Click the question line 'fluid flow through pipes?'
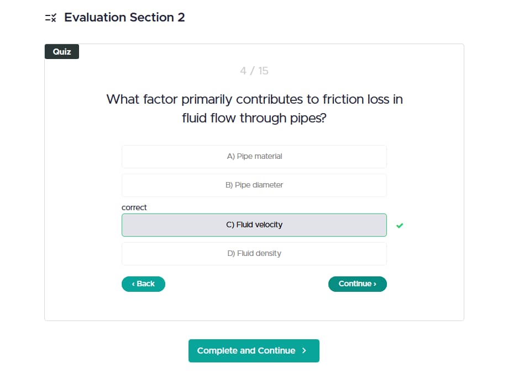 pos(254,118)
